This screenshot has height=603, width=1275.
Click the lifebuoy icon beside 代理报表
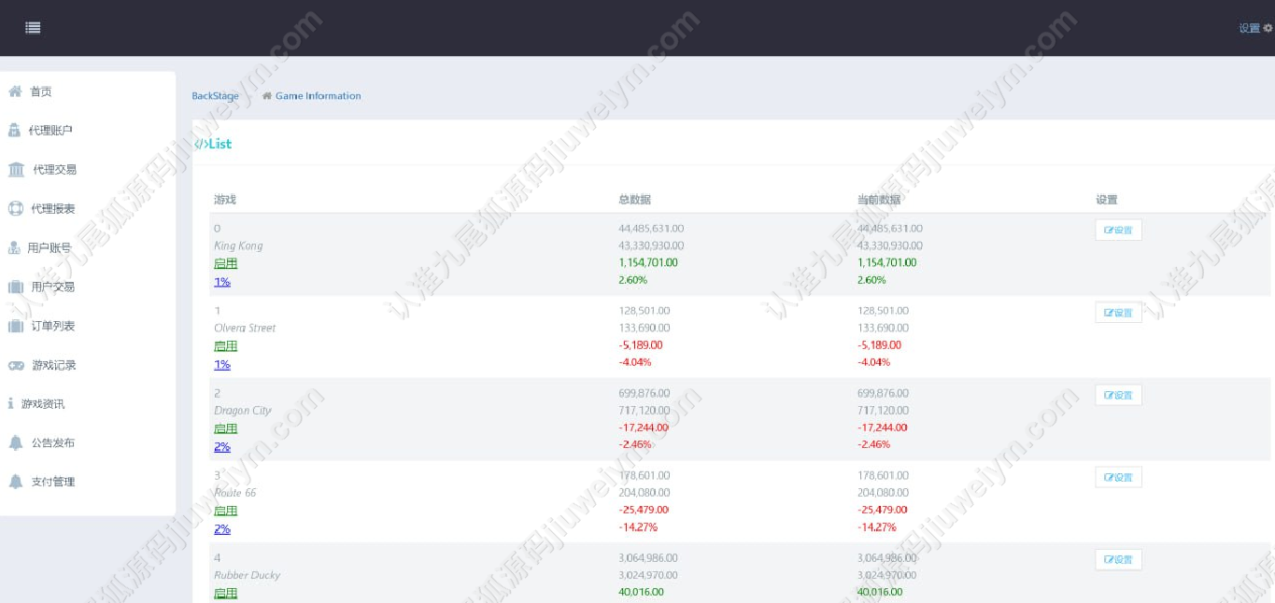point(15,209)
